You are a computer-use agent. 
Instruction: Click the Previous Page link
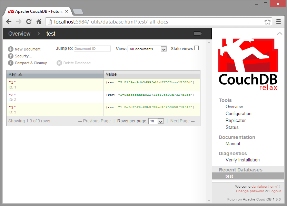tap(95, 121)
